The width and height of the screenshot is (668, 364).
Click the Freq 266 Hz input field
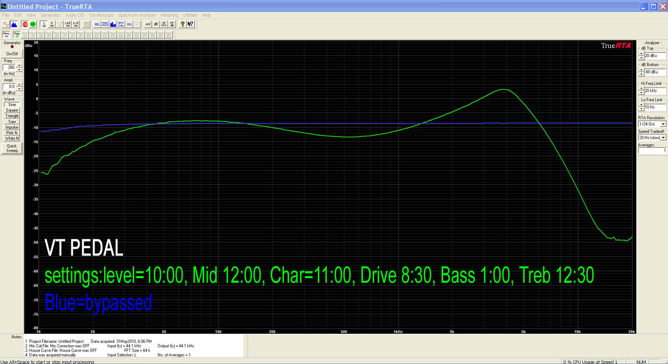(x=9, y=67)
